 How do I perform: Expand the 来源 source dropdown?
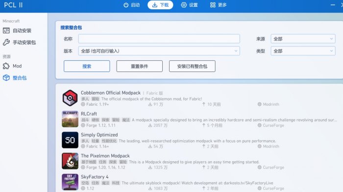tap(303, 39)
